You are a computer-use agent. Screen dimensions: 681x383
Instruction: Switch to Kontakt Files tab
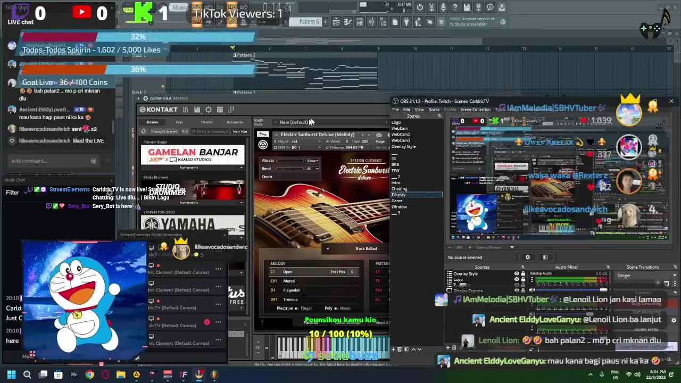pos(179,122)
